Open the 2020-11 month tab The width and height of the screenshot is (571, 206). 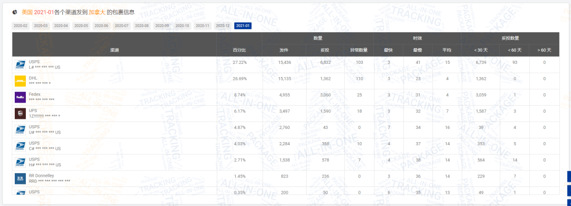pos(202,26)
